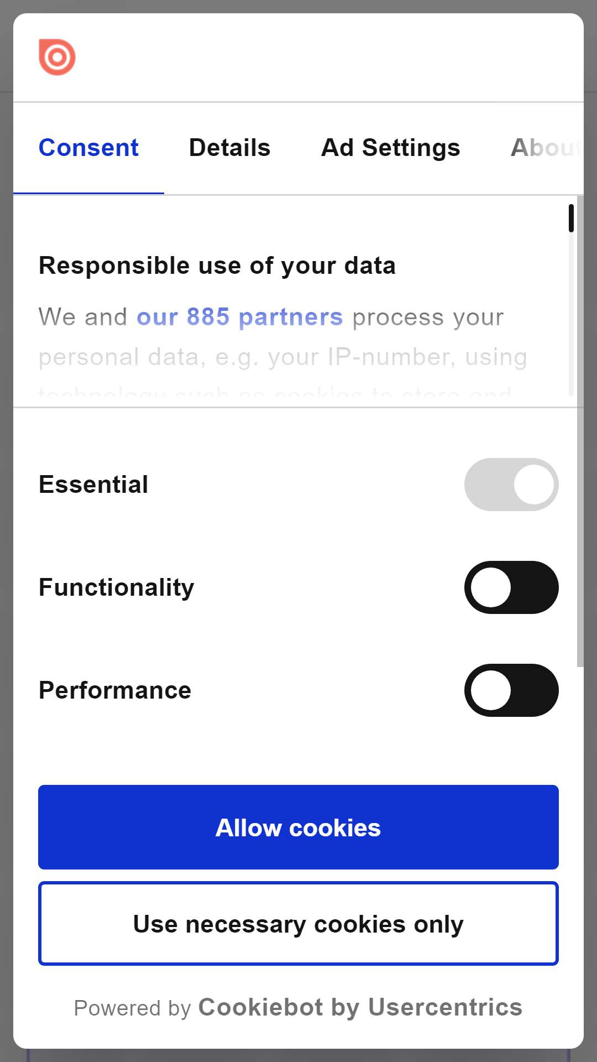597x1062 pixels.
Task: Turn on the Performance cookies switch
Action: [x=511, y=690]
